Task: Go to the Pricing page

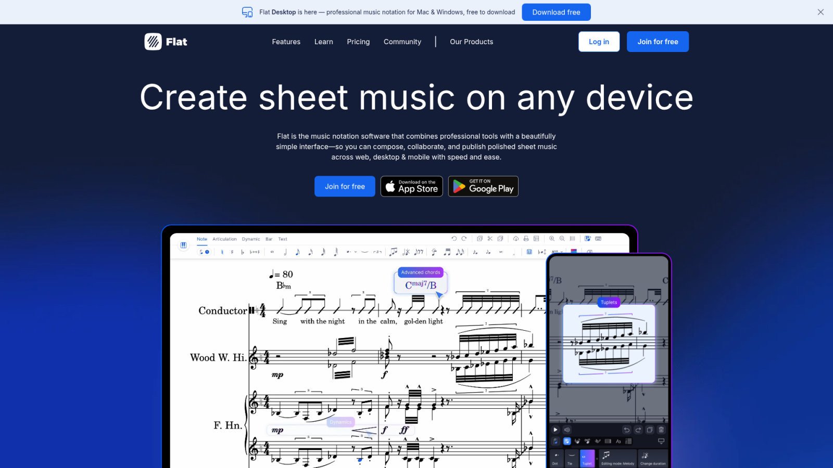Action: [x=358, y=42]
